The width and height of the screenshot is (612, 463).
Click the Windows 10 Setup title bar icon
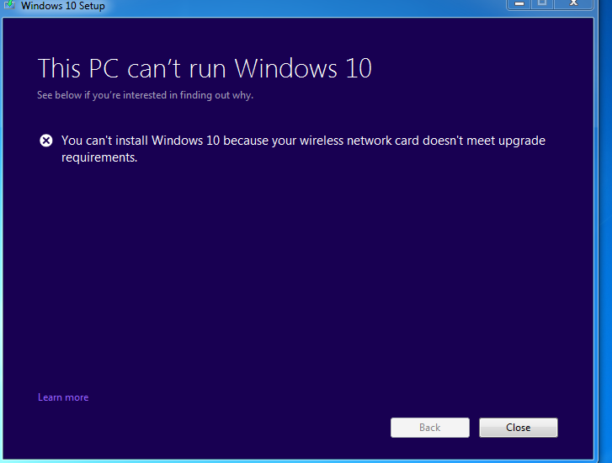pos(9,5)
